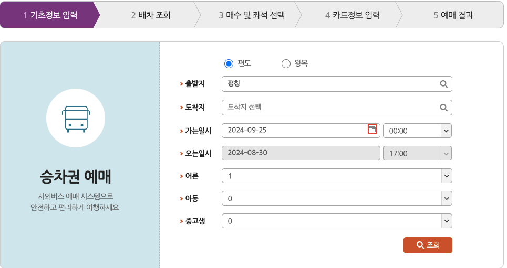507x268 pixels.
Task: Click the 승차권 예매 heading
Action: pos(76,177)
